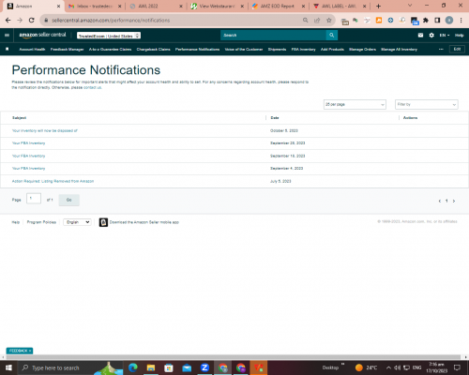Viewport: 469px width, 375px height.
Task: Open the Filter by dropdown
Action: [x=427, y=104]
